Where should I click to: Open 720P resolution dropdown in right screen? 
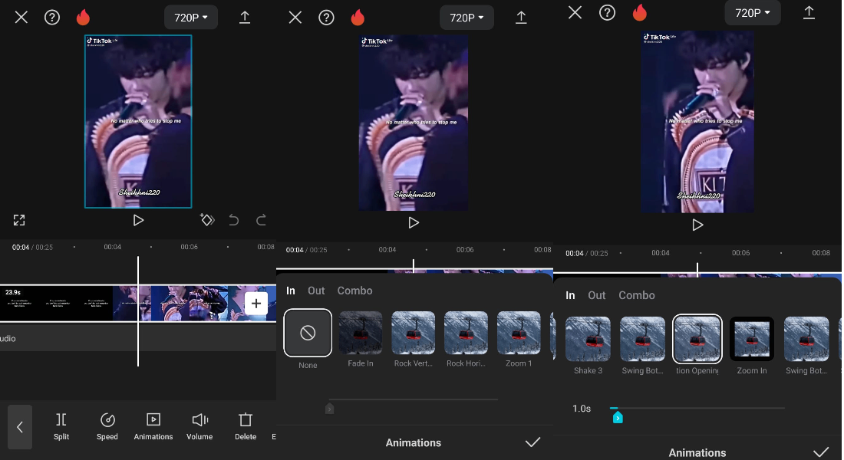pyautogui.click(x=753, y=13)
